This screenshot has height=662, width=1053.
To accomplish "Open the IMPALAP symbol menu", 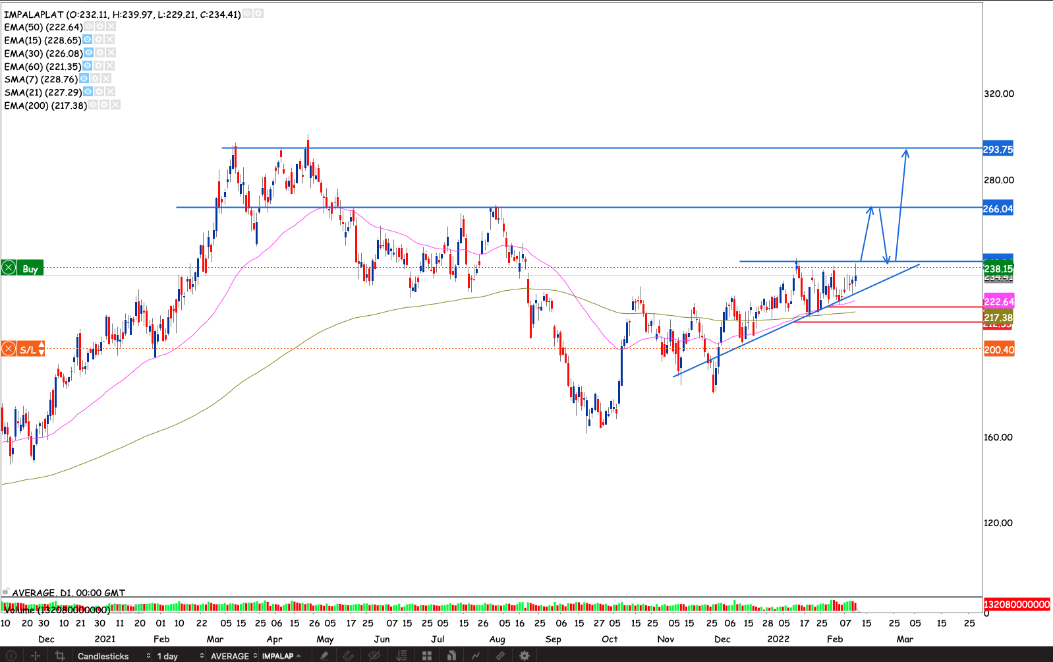I will pyautogui.click(x=281, y=655).
